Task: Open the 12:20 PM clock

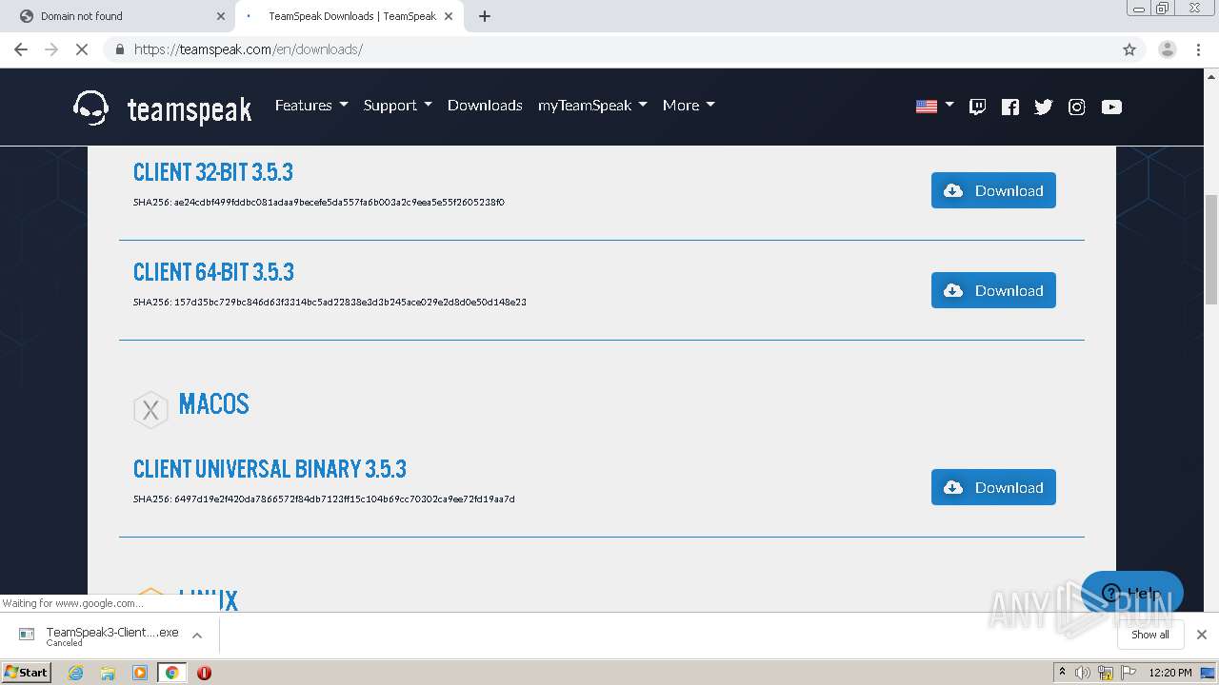Action: (1169, 673)
